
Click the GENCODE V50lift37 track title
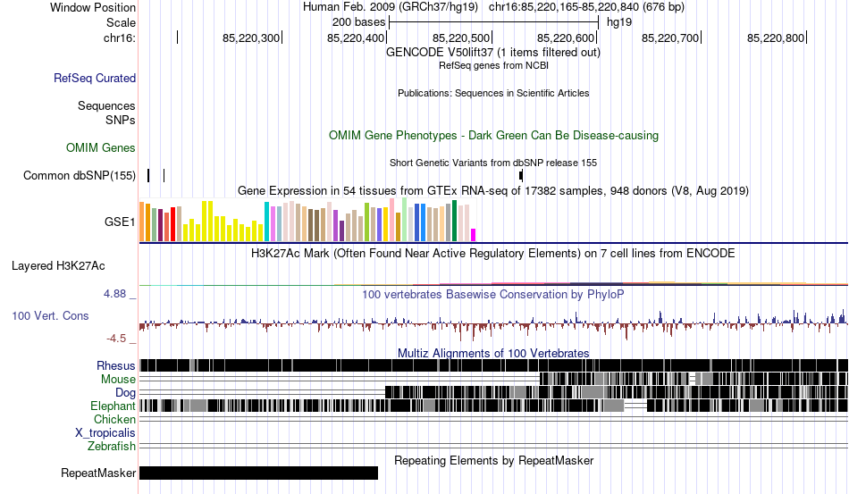(x=493, y=53)
